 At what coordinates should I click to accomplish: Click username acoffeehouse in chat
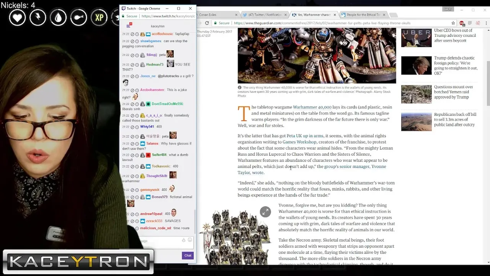click(x=162, y=34)
